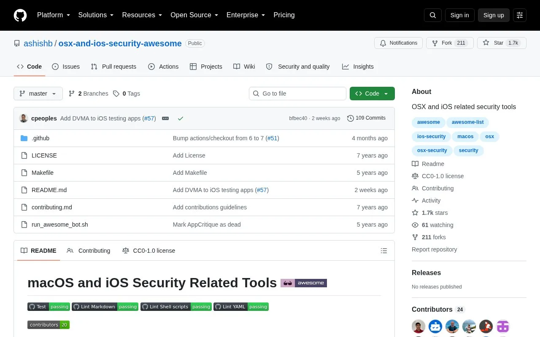Click the ellipsis commit details icon
The height and width of the screenshot is (337, 540).
point(165,118)
